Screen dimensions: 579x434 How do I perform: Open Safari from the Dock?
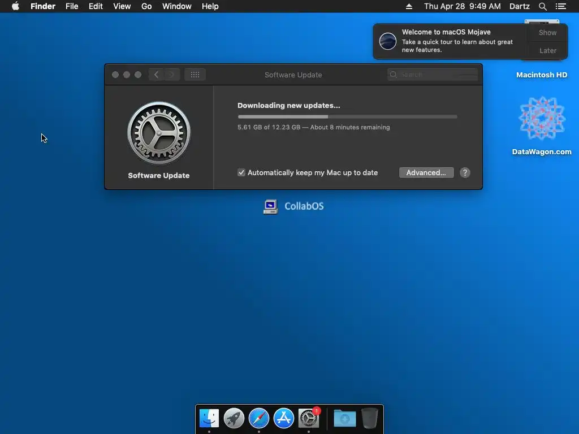pyautogui.click(x=259, y=418)
